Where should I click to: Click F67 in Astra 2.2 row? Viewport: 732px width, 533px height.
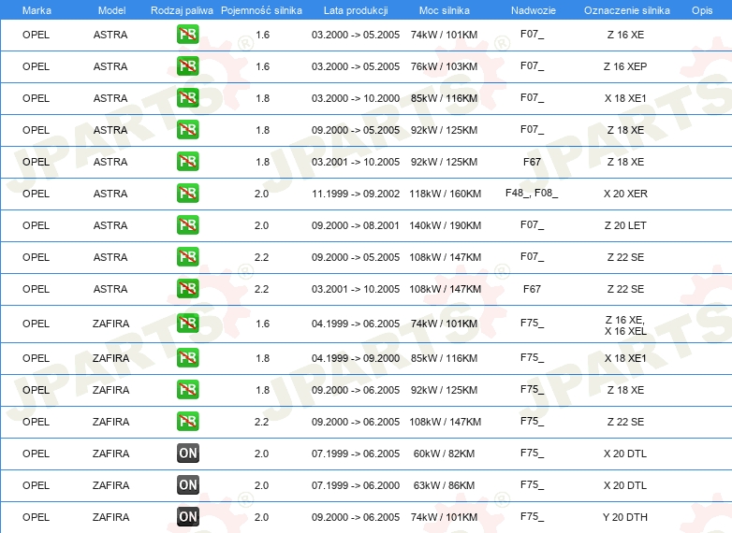pyautogui.click(x=532, y=289)
